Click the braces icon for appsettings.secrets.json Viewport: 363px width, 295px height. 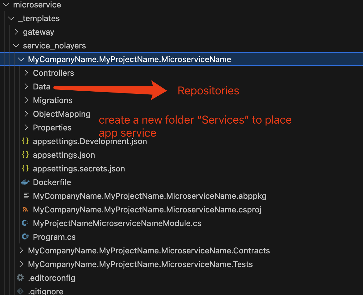pos(25,168)
